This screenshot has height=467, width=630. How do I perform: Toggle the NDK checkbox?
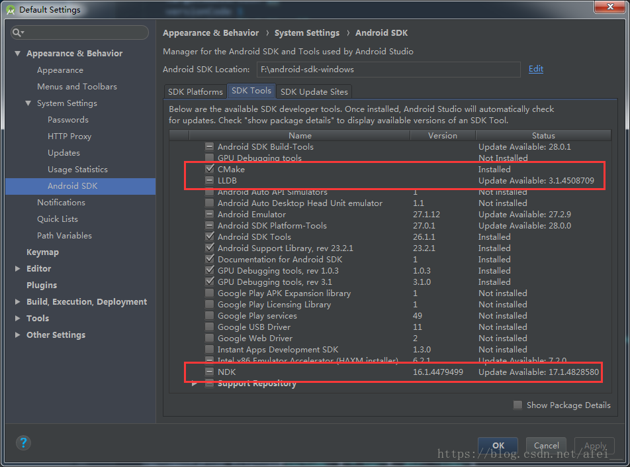coord(209,372)
